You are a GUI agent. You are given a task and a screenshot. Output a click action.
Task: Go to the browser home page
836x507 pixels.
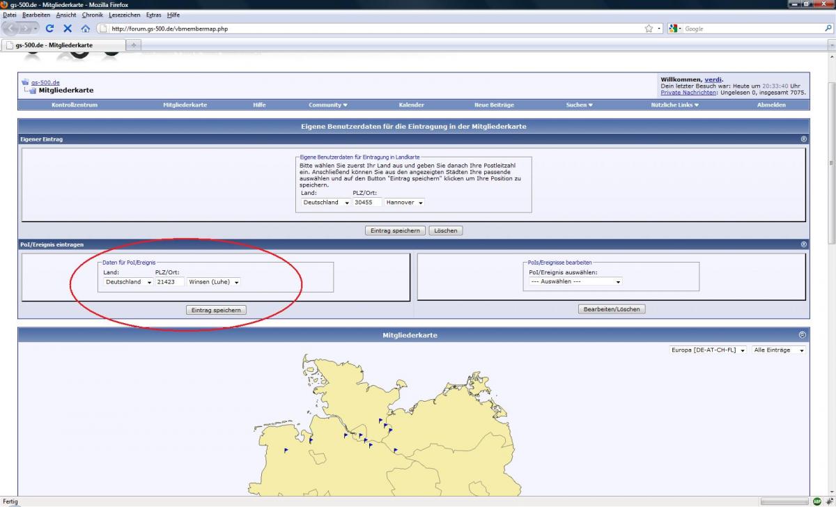point(86,29)
